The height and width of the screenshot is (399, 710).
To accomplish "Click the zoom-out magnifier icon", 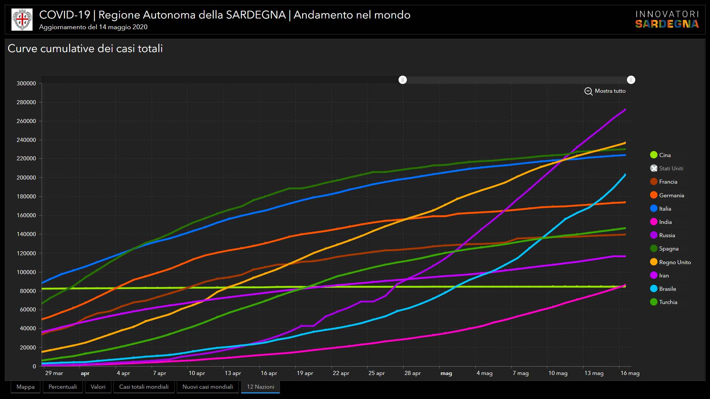I will [588, 91].
